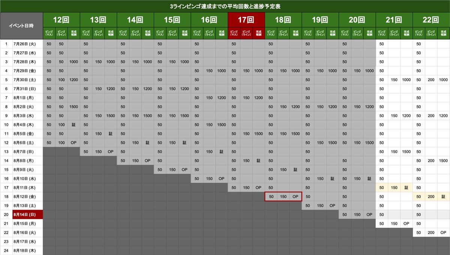Select the イベント日時 header cell
Image resolution: width=450 pixels, height=255 pixels.
21,26
